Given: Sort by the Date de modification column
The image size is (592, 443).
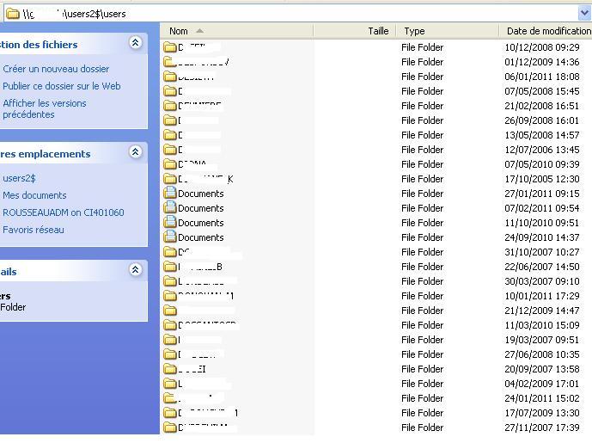Looking at the screenshot, I should click(546, 31).
